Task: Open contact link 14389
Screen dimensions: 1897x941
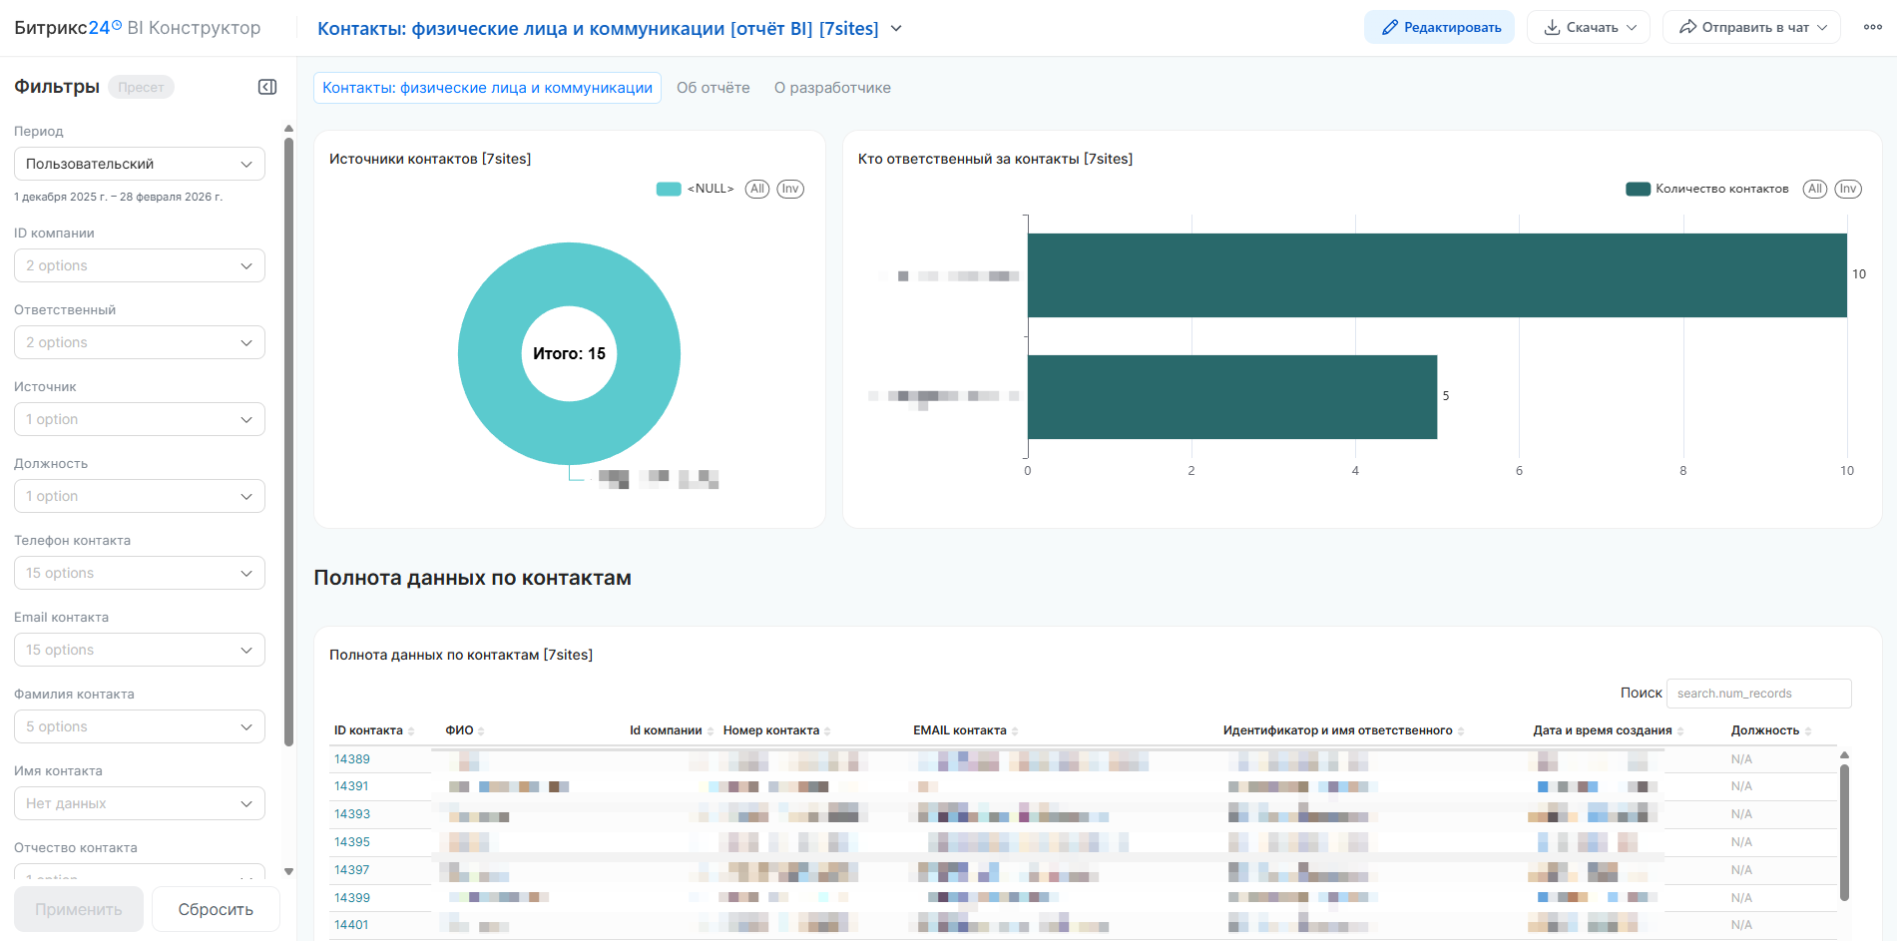Action: tap(352, 759)
